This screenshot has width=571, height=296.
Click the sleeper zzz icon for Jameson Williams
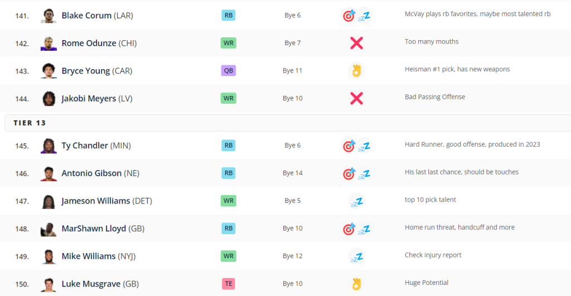(356, 201)
